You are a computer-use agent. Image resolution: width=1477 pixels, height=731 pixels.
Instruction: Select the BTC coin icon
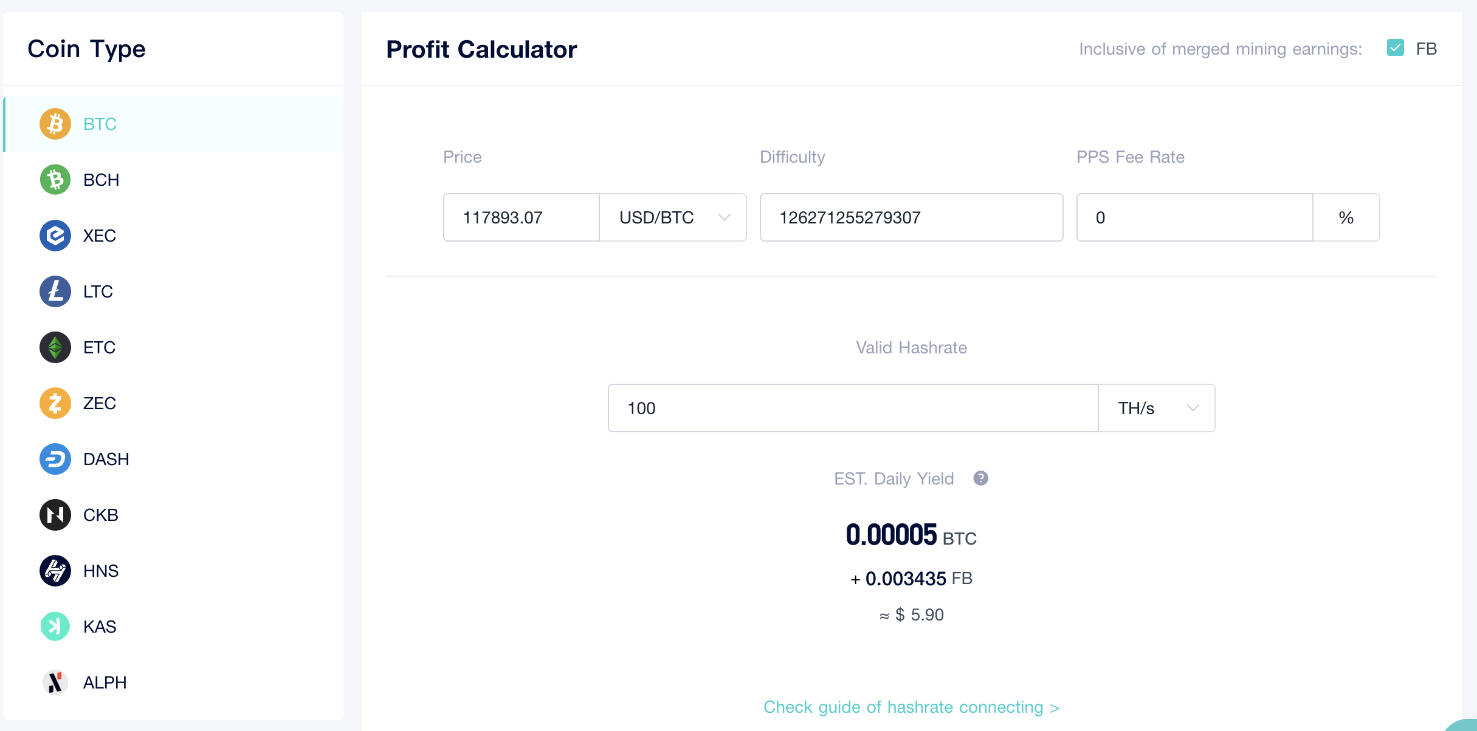(x=54, y=123)
